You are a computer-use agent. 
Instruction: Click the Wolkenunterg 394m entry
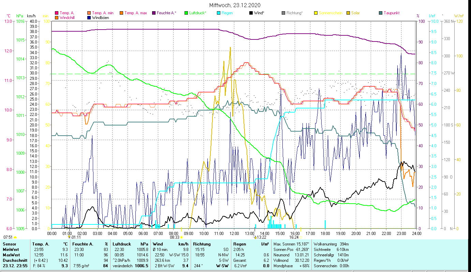(x=331, y=244)
